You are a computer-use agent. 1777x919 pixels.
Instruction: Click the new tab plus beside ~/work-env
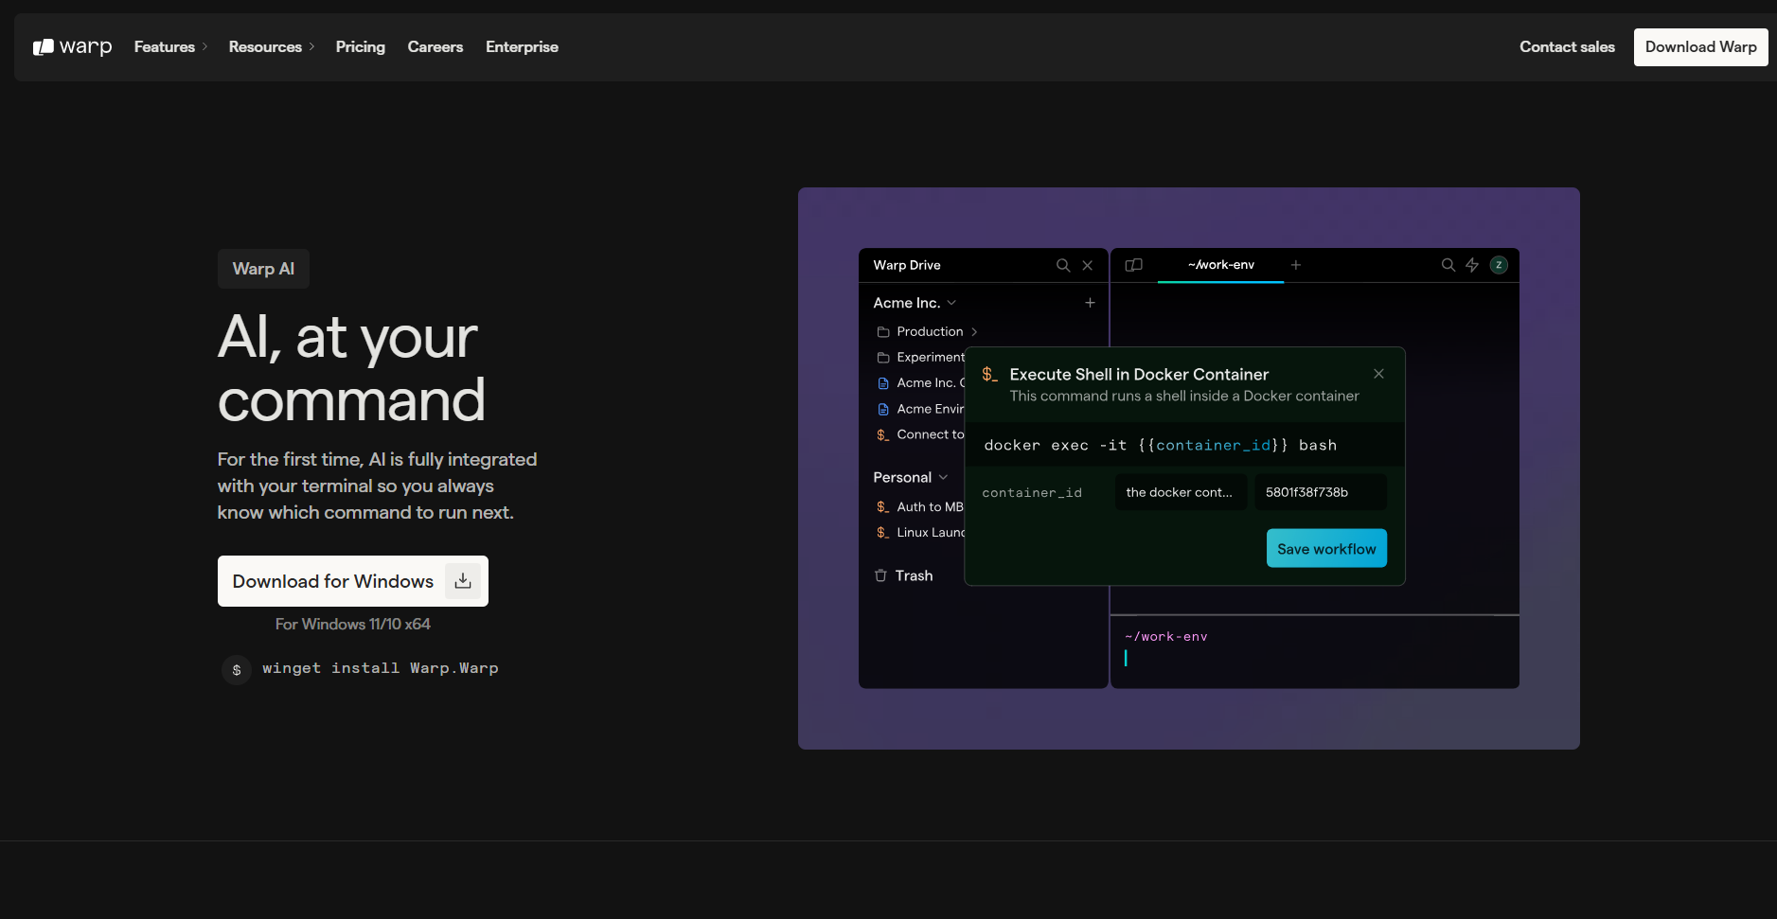click(1295, 265)
